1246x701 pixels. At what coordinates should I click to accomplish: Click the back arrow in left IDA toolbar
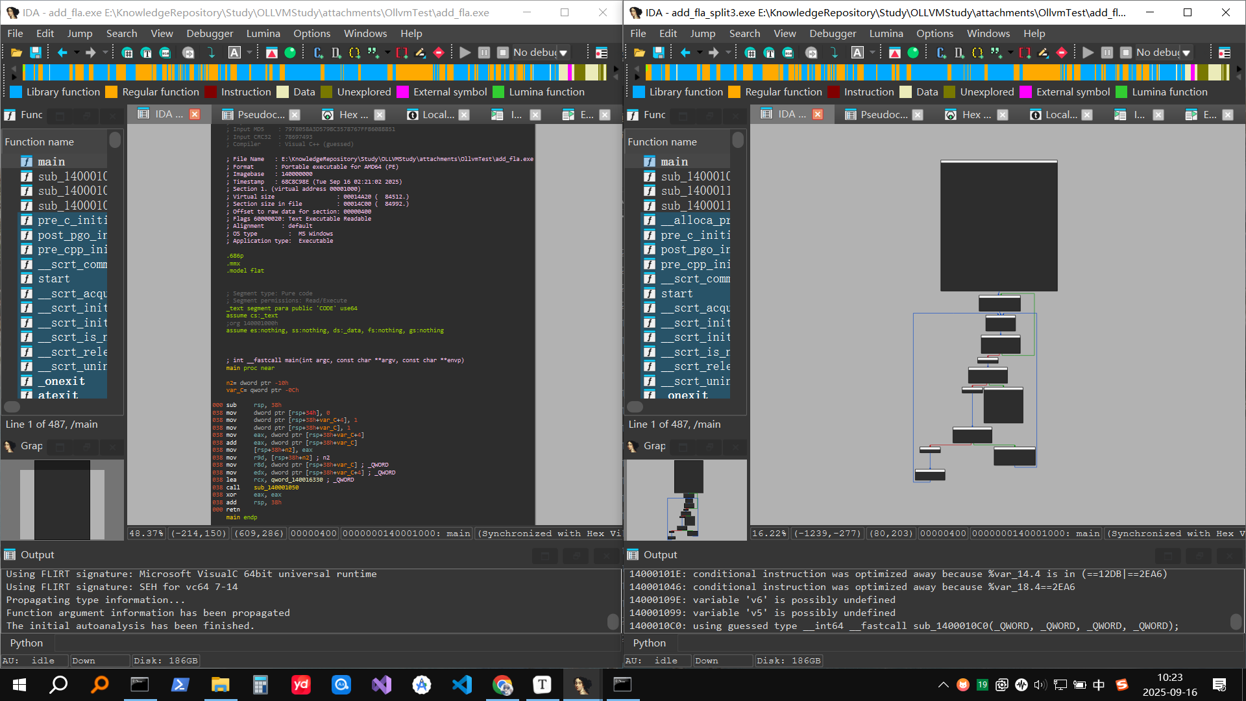coord(62,53)
